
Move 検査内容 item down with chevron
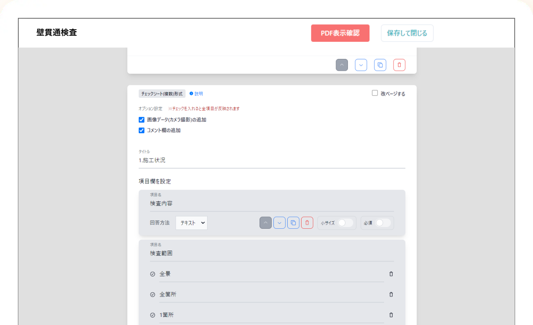point(279,223)
